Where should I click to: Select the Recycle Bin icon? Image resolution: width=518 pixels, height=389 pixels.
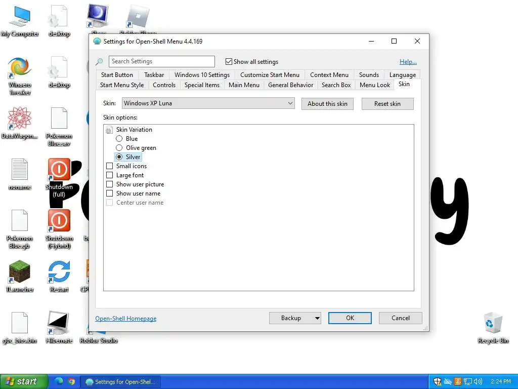point(493,328)
